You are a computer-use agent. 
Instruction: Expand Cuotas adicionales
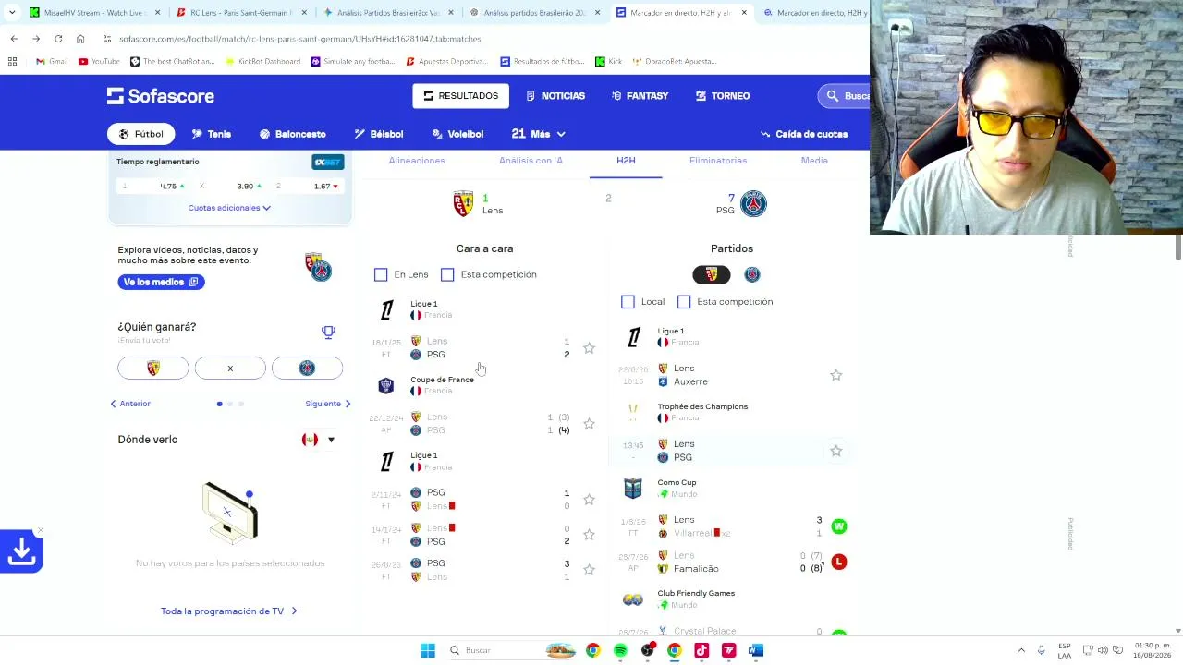click(229, 208)
